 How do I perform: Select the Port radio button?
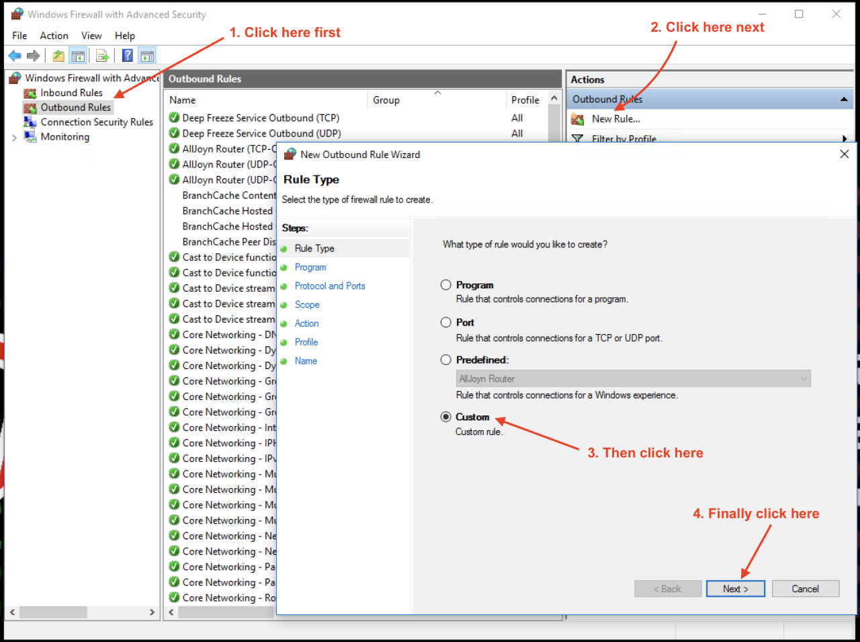pyautogui.click(x=445, y=323)
